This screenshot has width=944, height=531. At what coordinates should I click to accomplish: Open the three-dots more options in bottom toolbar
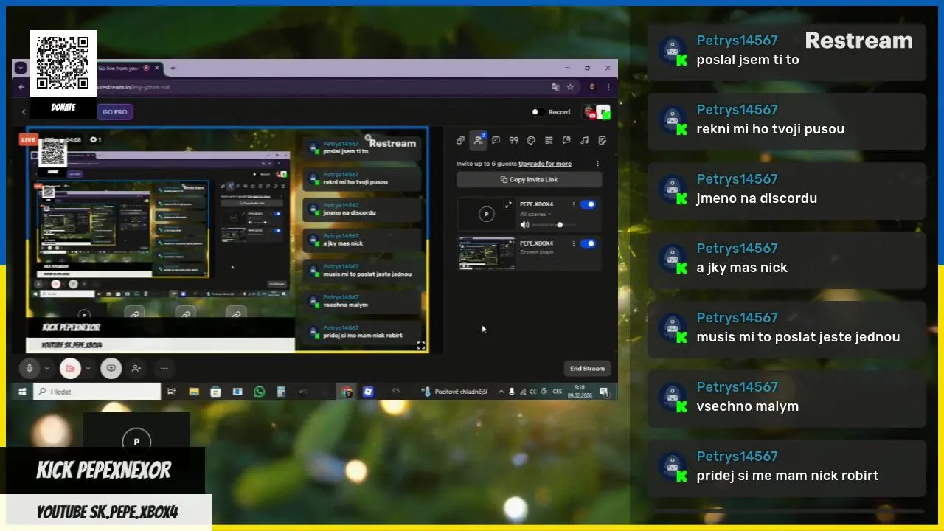(x=164, y=368)
